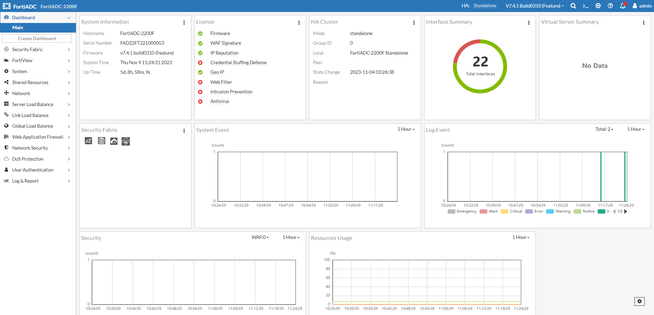Open the notifications bell icon

click(x=623, y=6)
